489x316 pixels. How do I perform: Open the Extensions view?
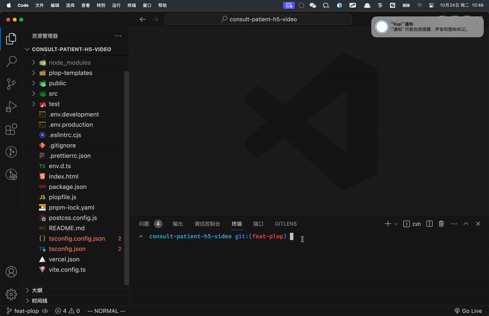pyautogui.click(x=11, y=129)
